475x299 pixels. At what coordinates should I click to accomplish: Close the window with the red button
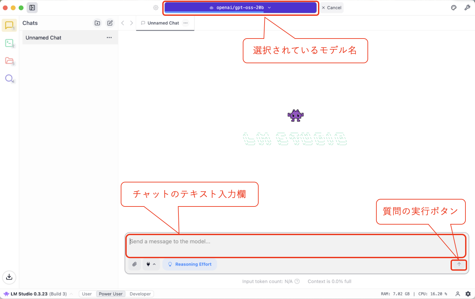pos(5,8)
